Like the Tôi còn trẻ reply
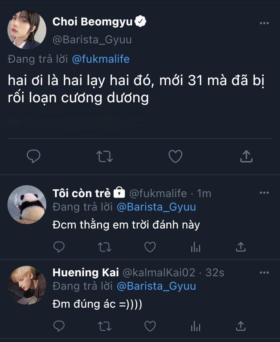The height and width of the screenshot is (342, 280). (150, 247)
